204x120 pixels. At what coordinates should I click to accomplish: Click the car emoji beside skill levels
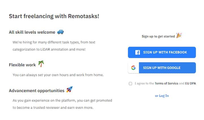click(60, 32)
